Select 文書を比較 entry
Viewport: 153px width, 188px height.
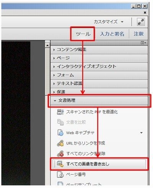point(76,122)
